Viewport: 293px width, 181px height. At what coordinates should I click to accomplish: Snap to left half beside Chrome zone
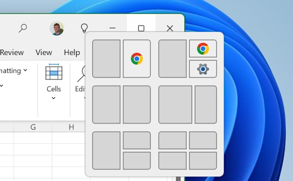(106, 58)
